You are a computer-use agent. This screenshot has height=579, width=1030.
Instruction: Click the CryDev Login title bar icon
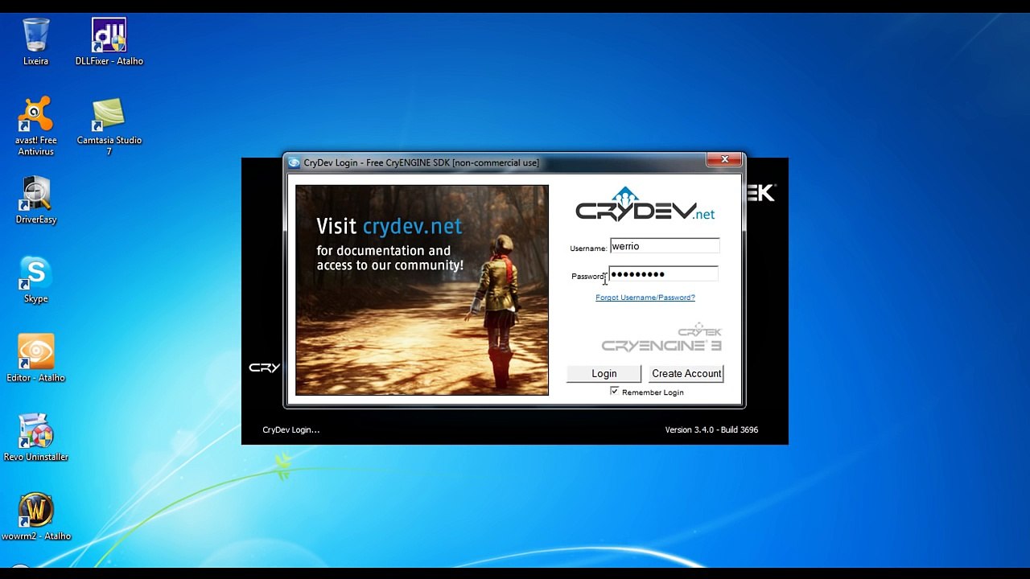(x=295, y=162)
